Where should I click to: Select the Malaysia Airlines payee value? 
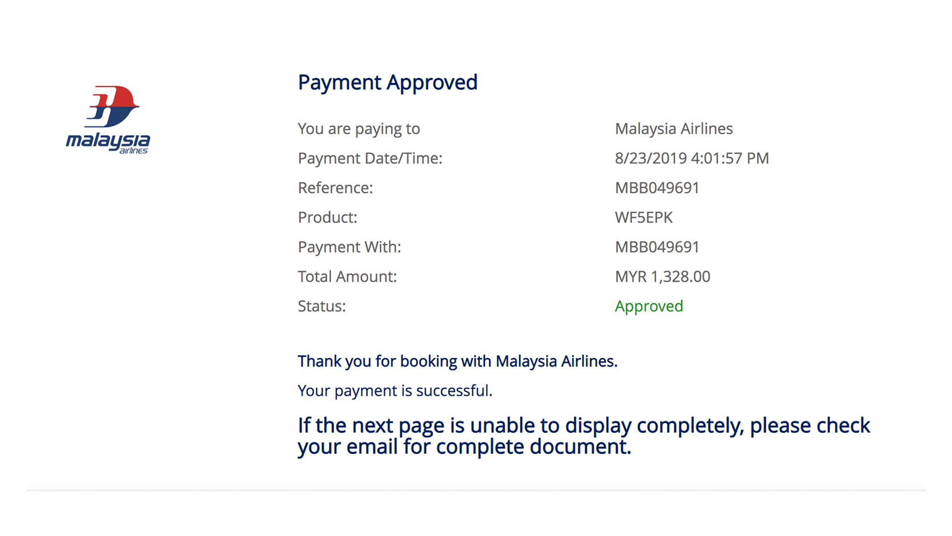tap(673, 129)
